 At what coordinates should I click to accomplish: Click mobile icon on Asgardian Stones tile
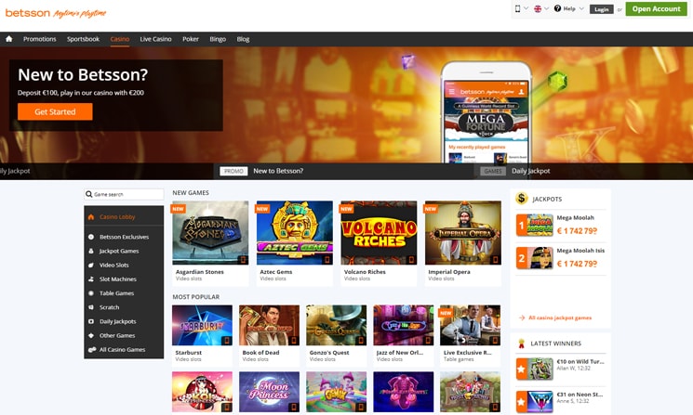tap(243, 260)
